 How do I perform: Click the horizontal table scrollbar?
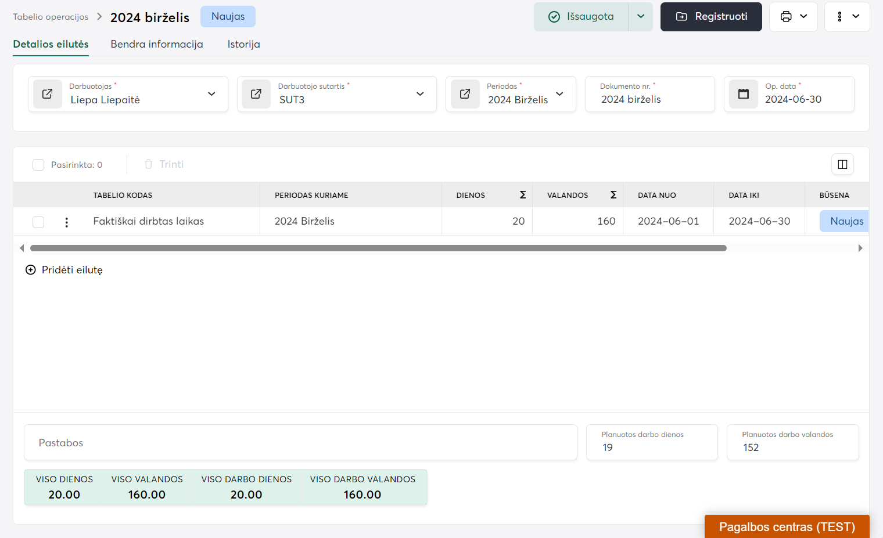[378, 248]
